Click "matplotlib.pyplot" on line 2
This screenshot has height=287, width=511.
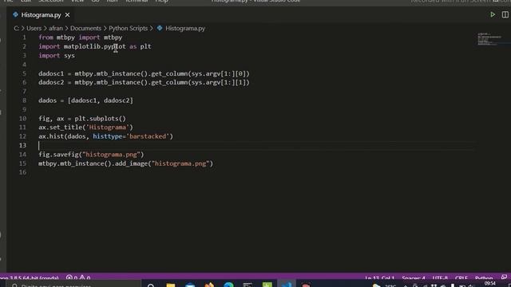coord(94,46)
